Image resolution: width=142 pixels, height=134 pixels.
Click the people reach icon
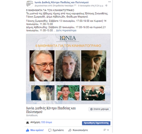coord(28,122)
